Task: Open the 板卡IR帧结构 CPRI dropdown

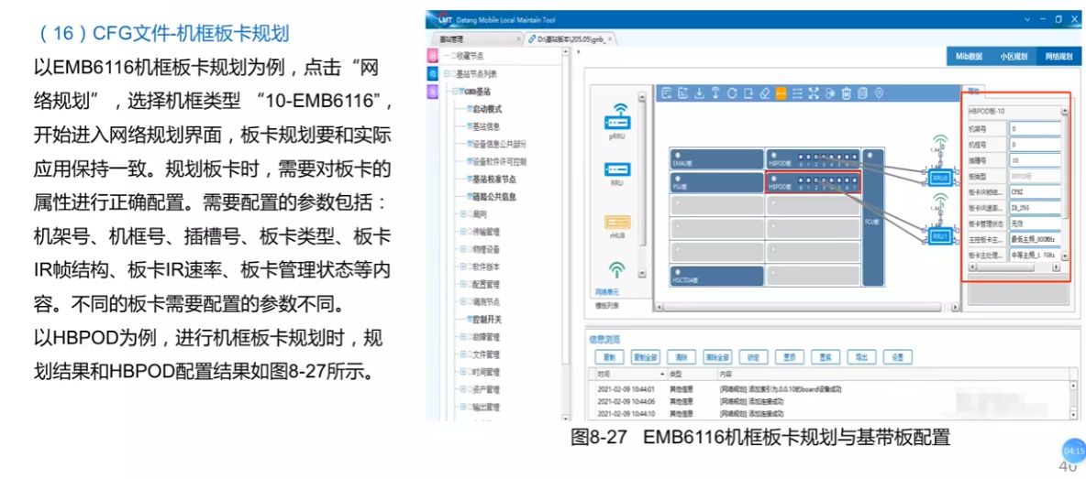Action: pos(1035,191)
